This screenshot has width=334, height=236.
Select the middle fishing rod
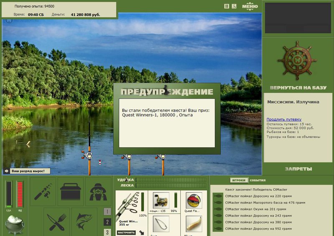click(129, 165)
